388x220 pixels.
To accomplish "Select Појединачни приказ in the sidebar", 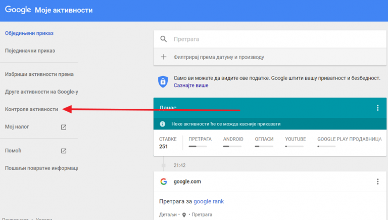I will pyautogui.click(x=30, y=51).
